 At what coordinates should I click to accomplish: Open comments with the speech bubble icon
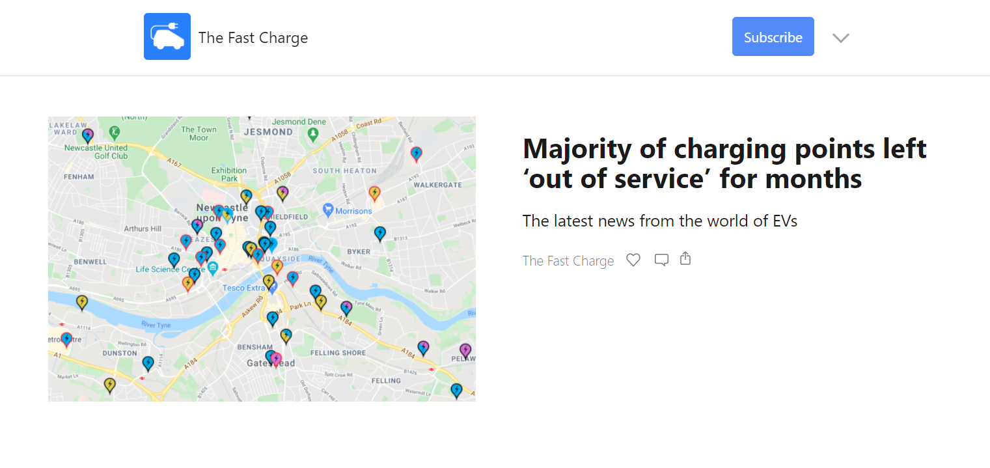661,259
